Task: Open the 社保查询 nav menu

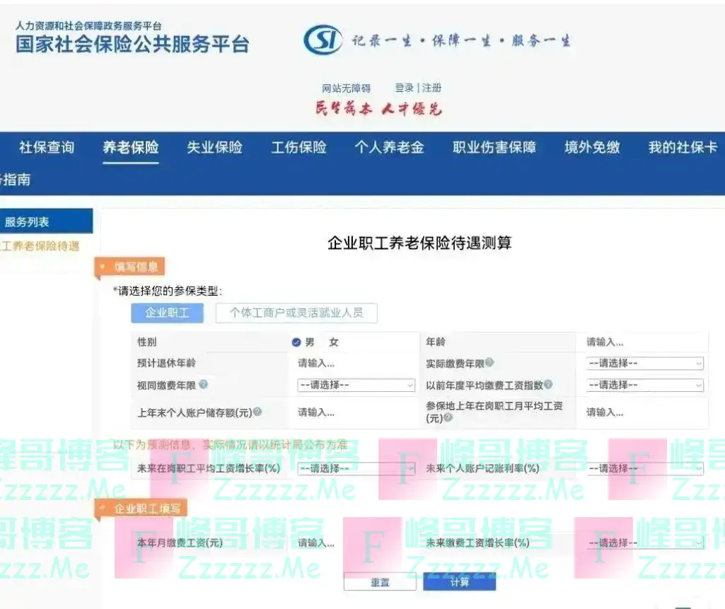Action: click(47, 148)
